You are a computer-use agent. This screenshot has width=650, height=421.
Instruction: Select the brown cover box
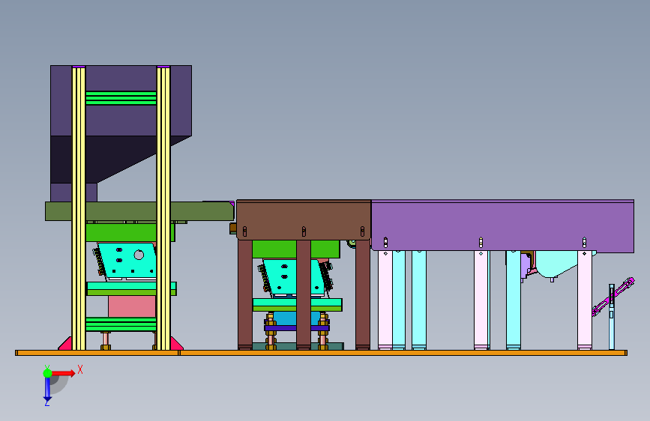point(304,219)
